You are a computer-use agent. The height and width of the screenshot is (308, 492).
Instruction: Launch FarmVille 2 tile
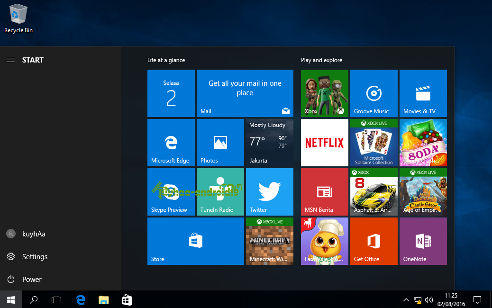tap(324, 241)
